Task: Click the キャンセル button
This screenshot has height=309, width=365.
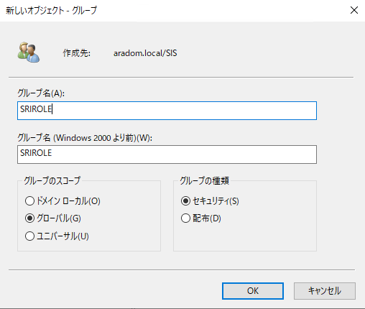Action: [x=325, y=291]
